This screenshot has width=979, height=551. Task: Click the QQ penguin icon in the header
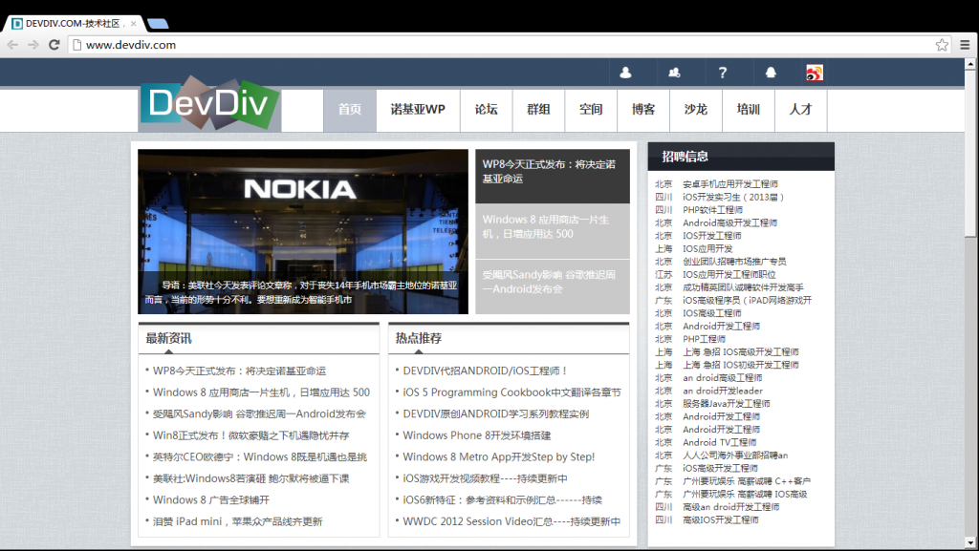(x=770, y=72)
